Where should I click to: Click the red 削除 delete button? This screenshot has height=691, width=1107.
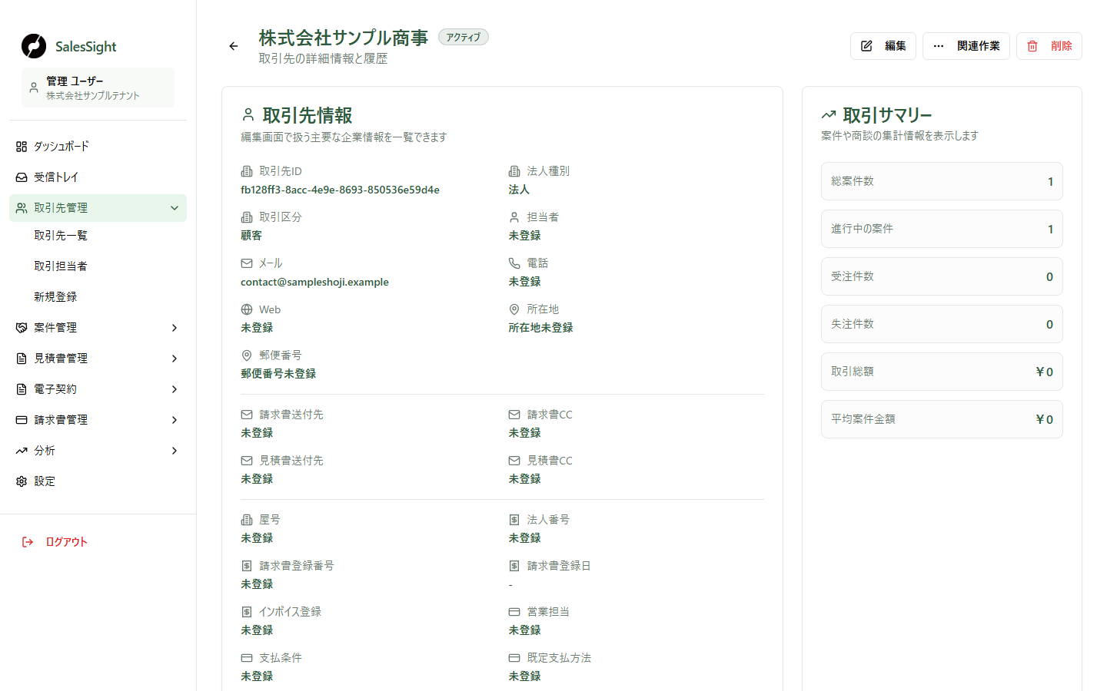[1049, 46]
